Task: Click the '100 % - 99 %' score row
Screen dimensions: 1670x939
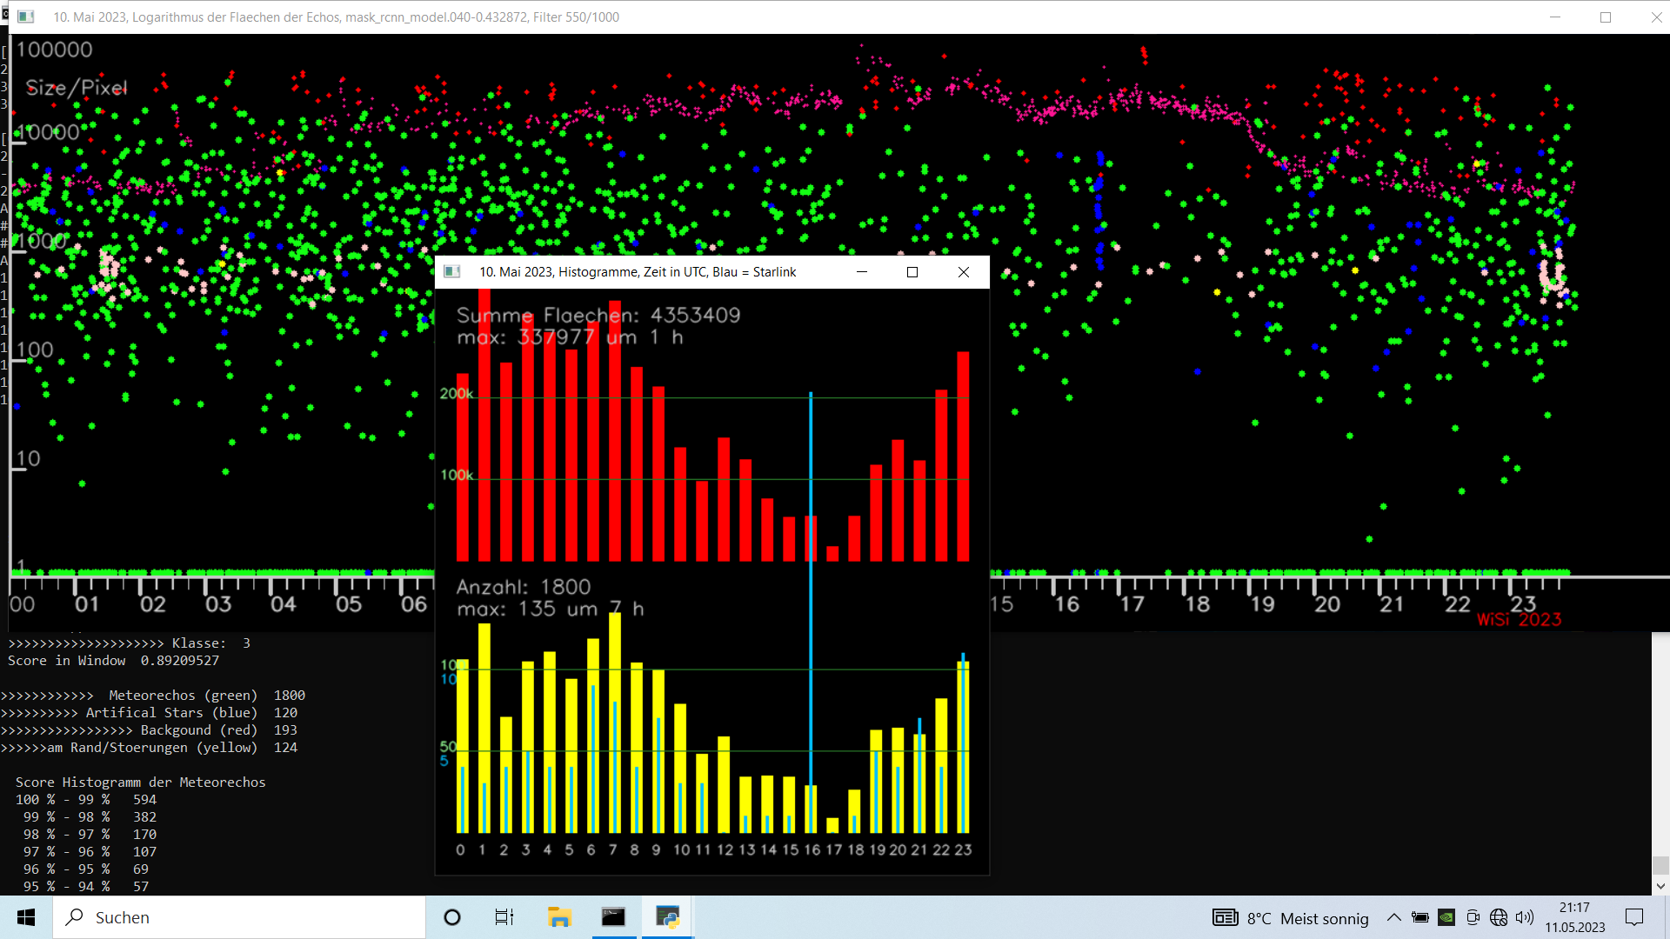Action: (86, 800)
